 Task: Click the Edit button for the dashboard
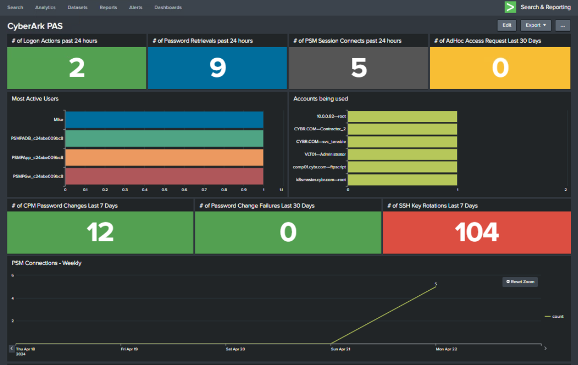click(506, 25)
